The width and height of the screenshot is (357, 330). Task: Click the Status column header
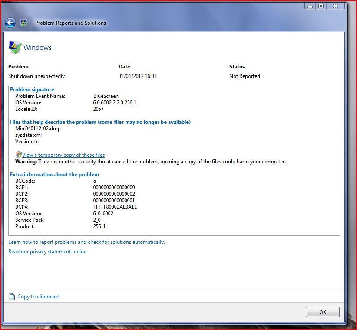click(237, 67)
